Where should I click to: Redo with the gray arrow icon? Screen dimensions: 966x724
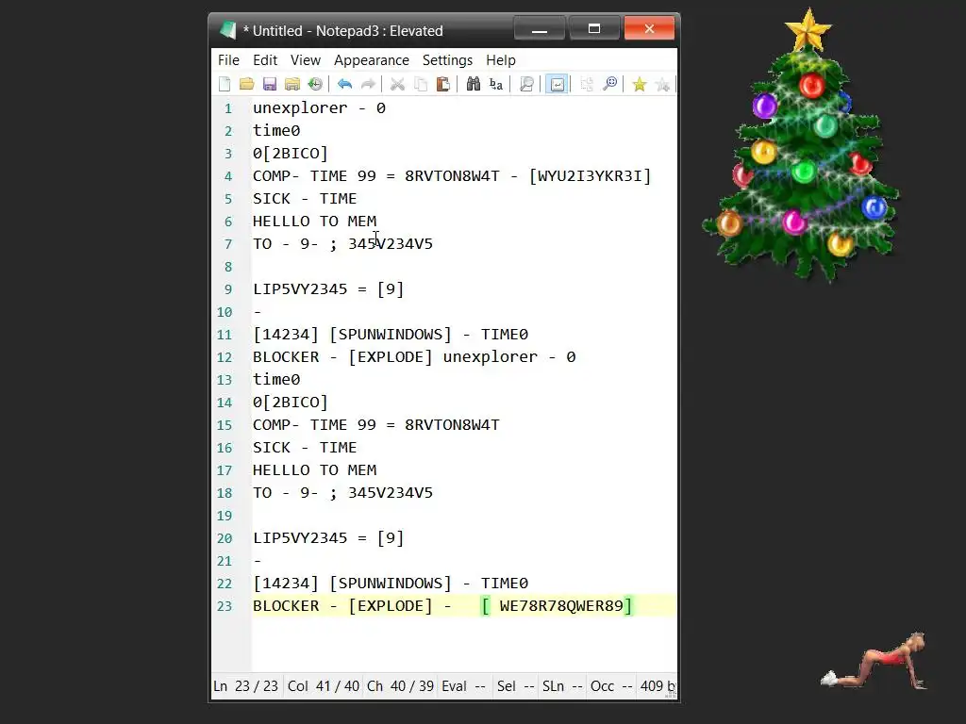tap(368, 84)
